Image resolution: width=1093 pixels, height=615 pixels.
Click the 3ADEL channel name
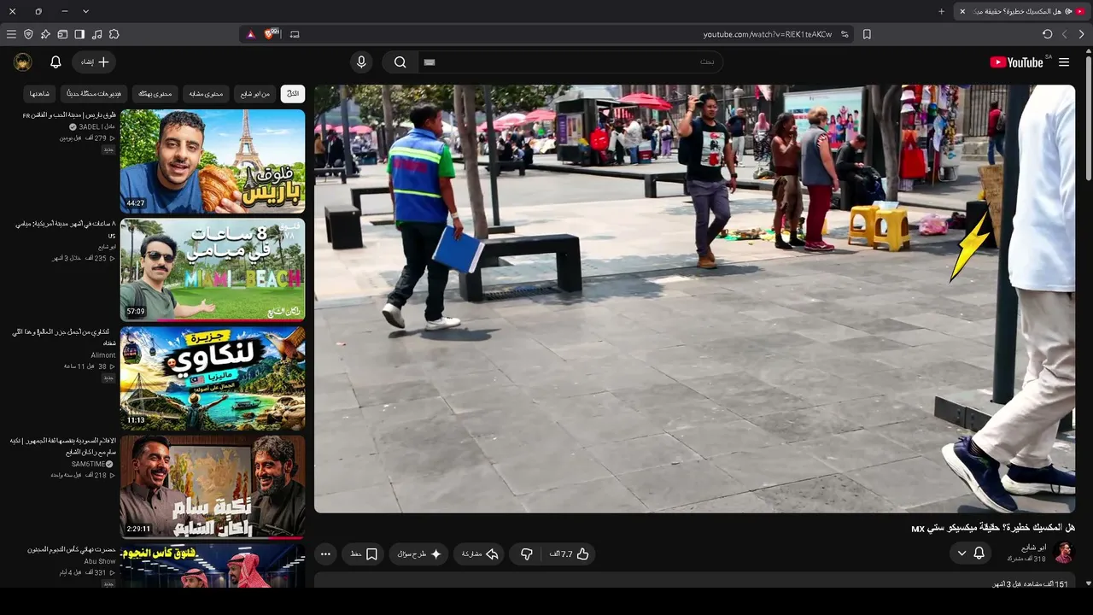click(97, 126)
